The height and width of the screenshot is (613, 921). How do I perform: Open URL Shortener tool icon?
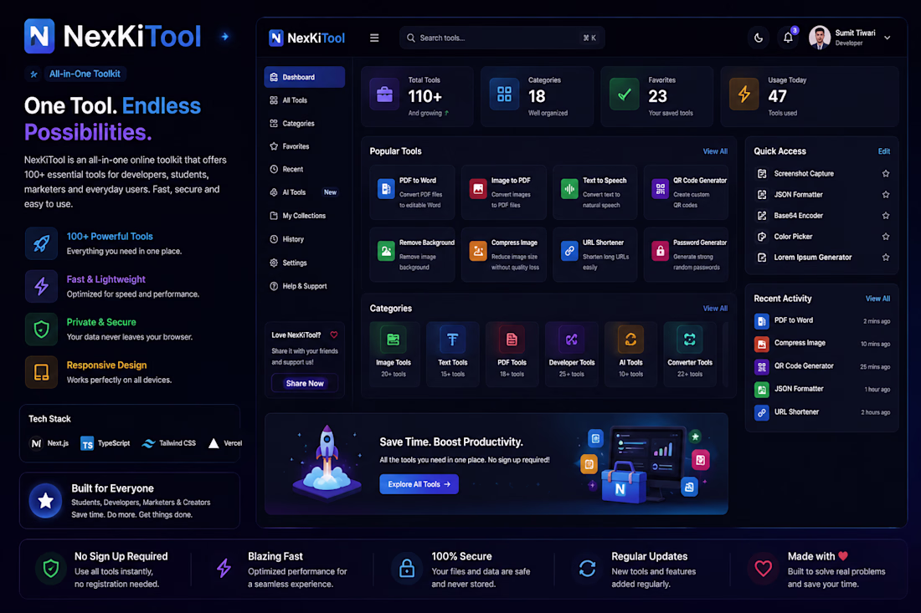[x=569, y=251]
